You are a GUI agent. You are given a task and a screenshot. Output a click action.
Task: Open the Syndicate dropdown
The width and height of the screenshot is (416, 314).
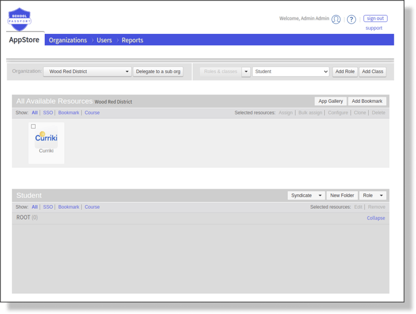coord(306,195)
